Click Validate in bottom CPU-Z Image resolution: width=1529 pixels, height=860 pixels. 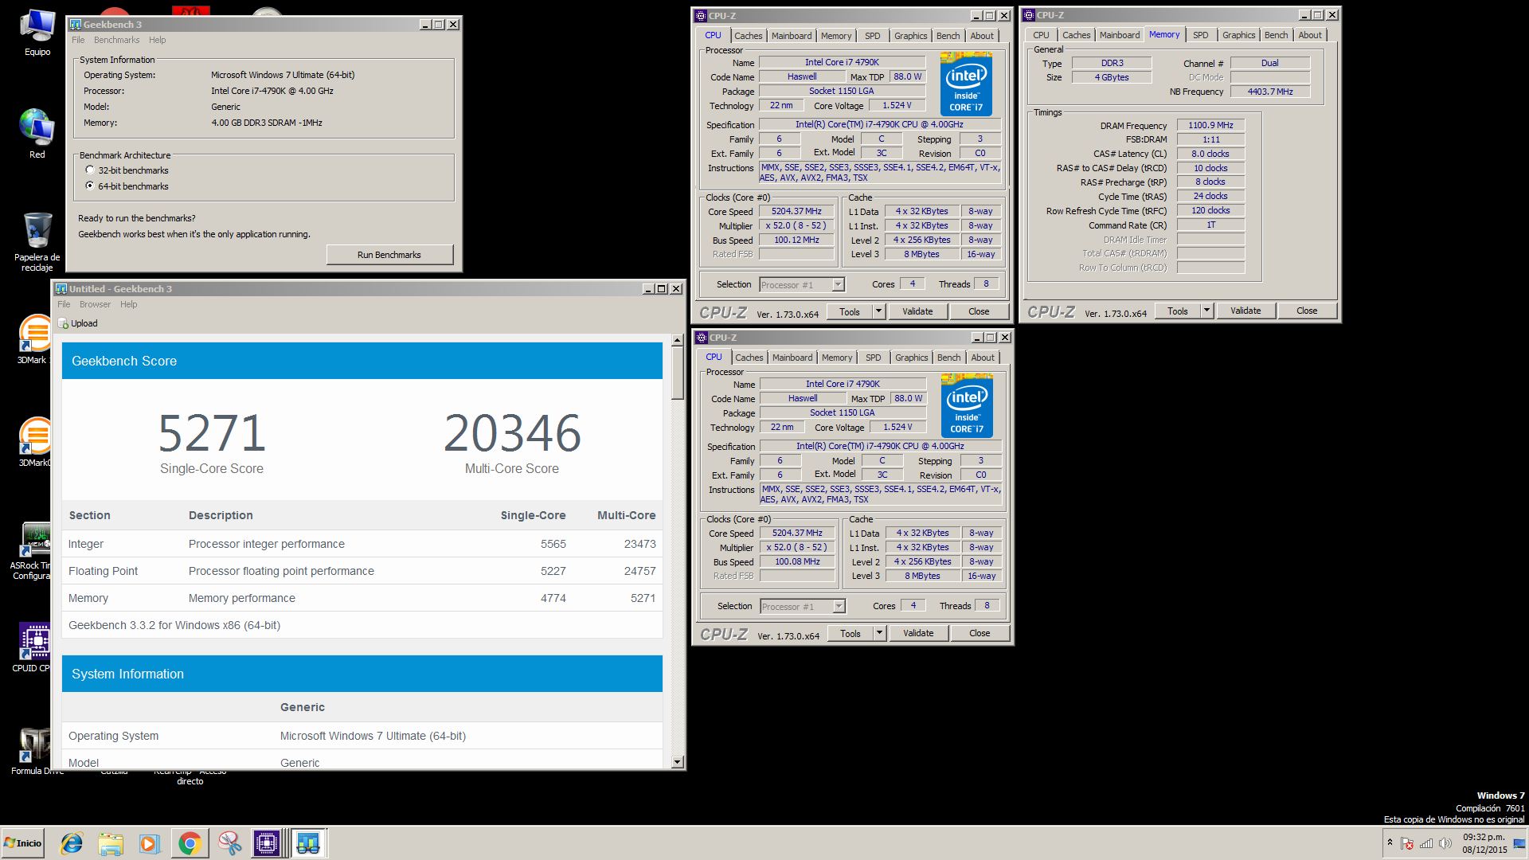(918, 633)
